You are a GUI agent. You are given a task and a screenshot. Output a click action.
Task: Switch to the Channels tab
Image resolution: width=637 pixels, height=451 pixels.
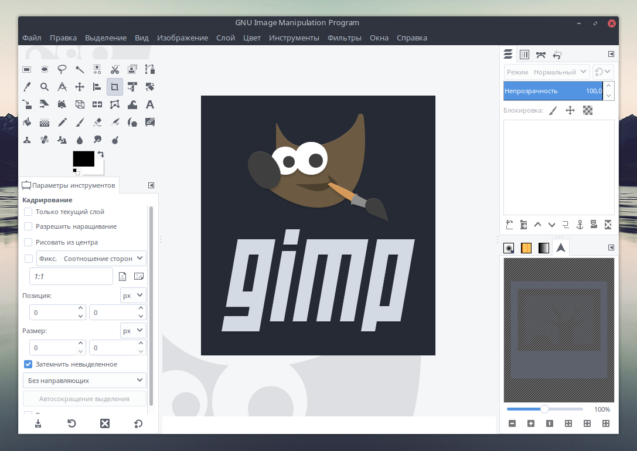tap(524, 55)
